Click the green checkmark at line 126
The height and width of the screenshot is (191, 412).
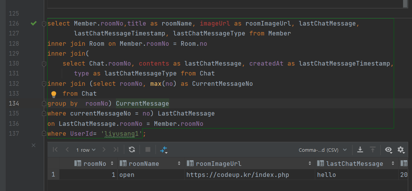click(x=34, y=23)
